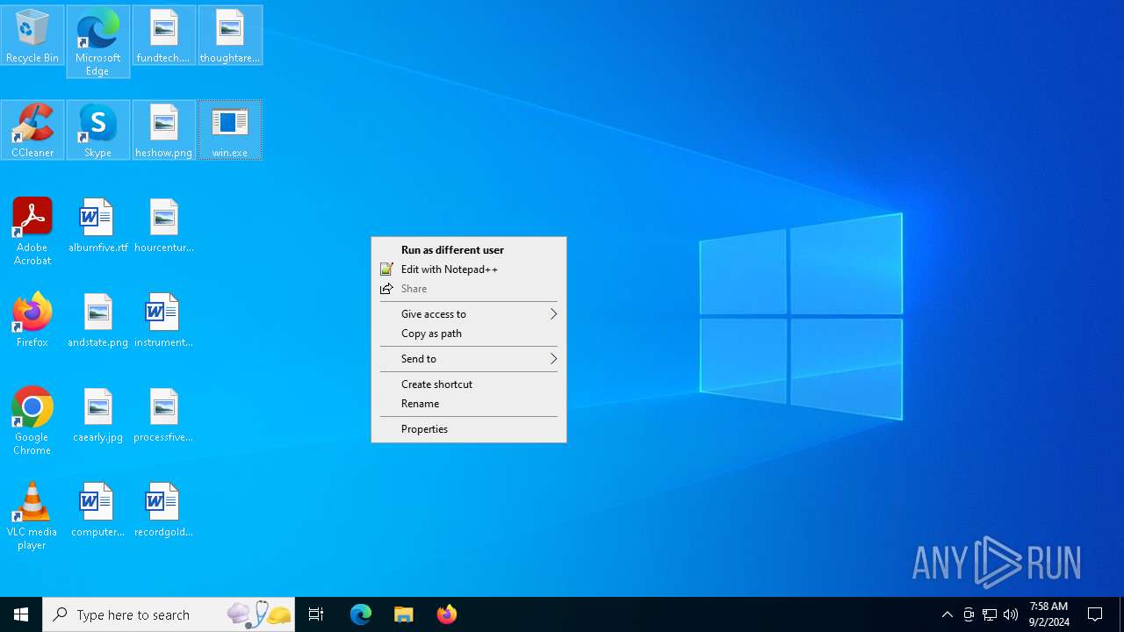
Task: Choose 'Run as different user' from context menu
Action: [469, 250]
